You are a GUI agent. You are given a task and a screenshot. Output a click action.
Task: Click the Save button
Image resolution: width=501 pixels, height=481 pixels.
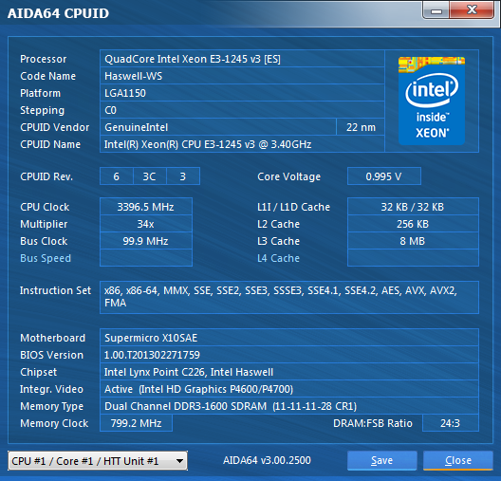(381, 460)
